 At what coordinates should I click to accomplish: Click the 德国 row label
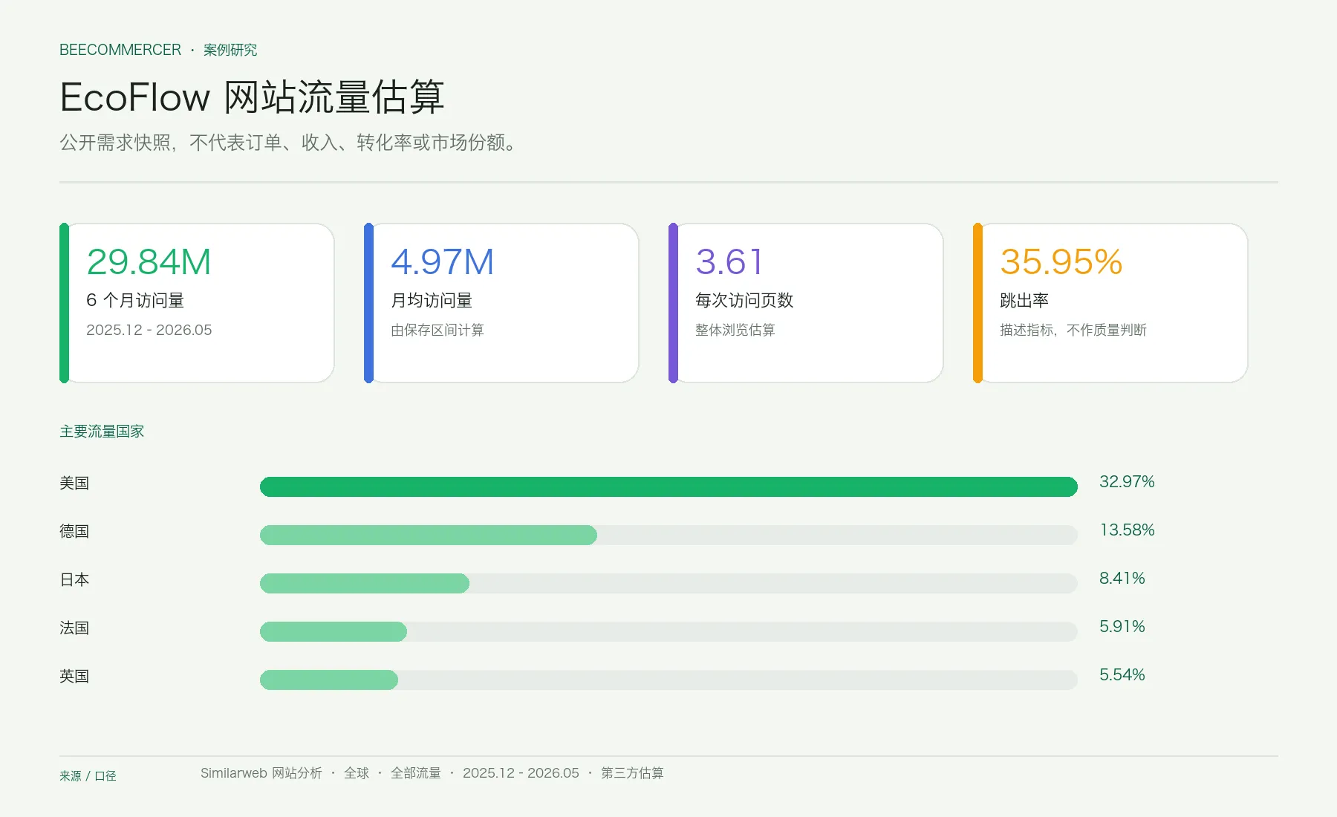pyautogui.click(x=74, y=532)
